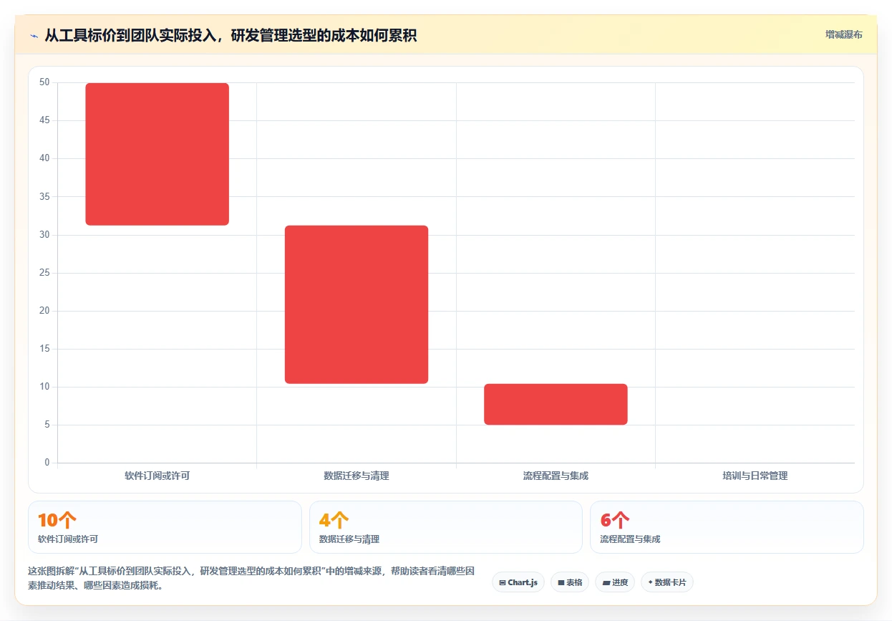Click the 数据卡片 tag pill
The height and width of the screenshot is (621, 892).
coord(667,582)
